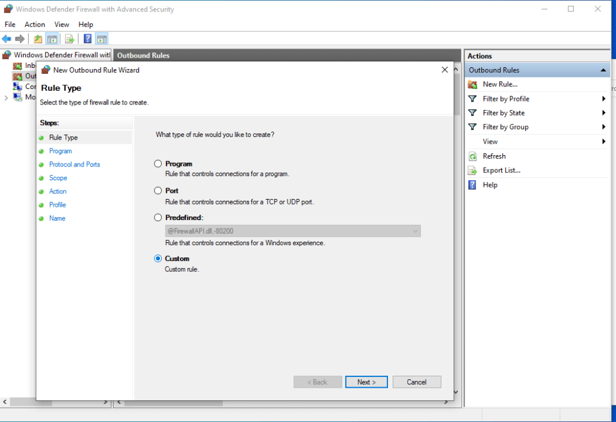This screenshot has height=422, width=616.
Task: Open the Action menu
Action: pyautogui.click(x=34, y=24)
